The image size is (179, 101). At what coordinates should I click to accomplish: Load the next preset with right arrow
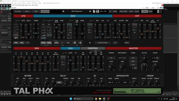coord(90,11)
